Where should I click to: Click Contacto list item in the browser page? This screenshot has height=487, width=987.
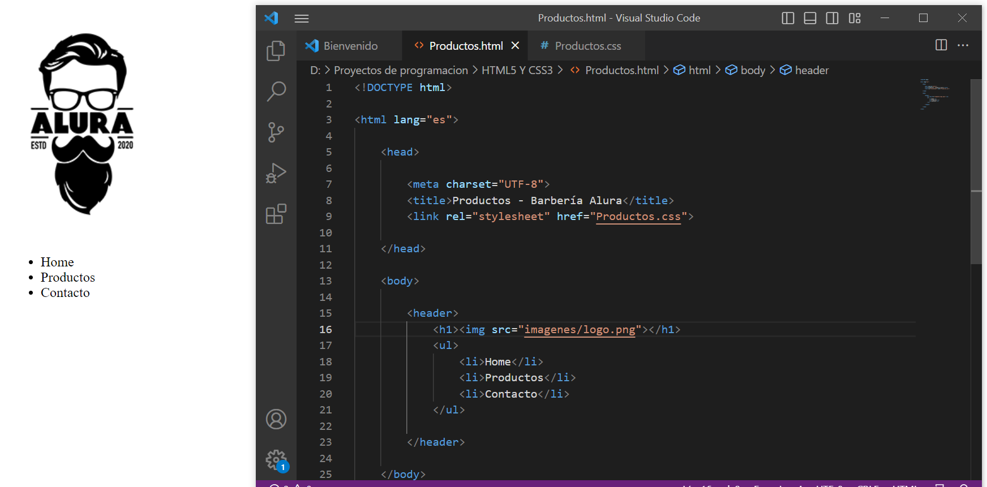coord(65,292)
